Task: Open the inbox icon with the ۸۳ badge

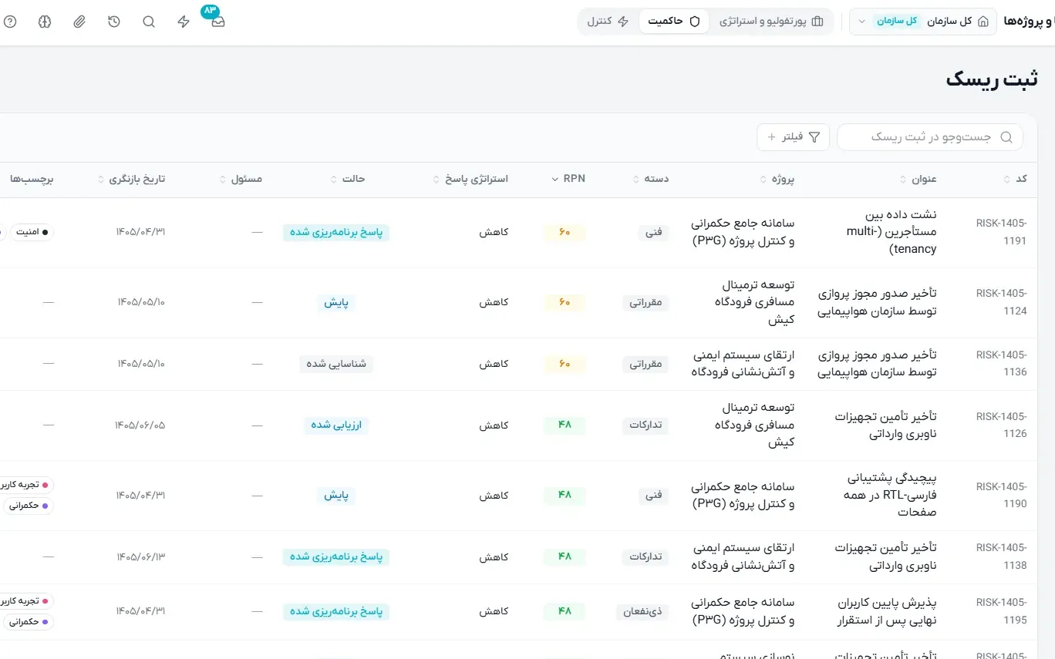Action: [x=218, y=22]
